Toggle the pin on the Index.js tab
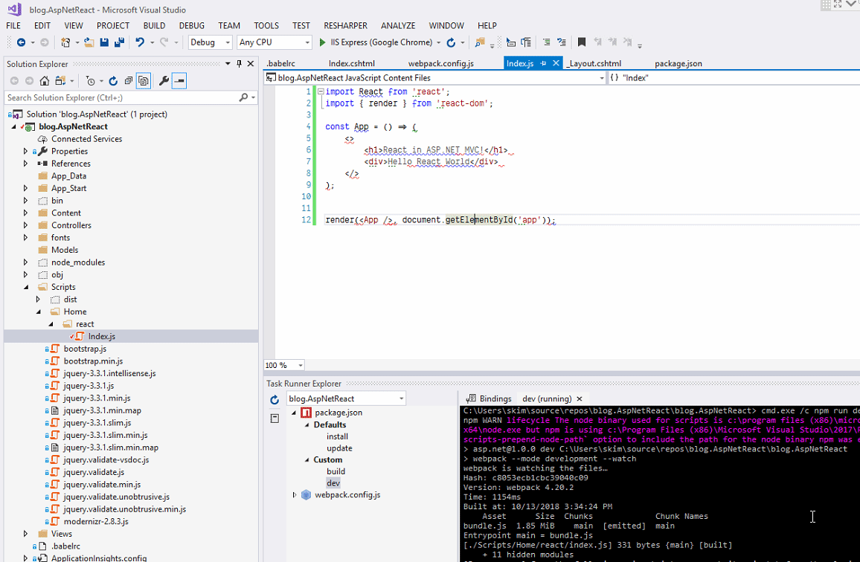This screenshot has width=860, height=562. (x=544, y=64)
